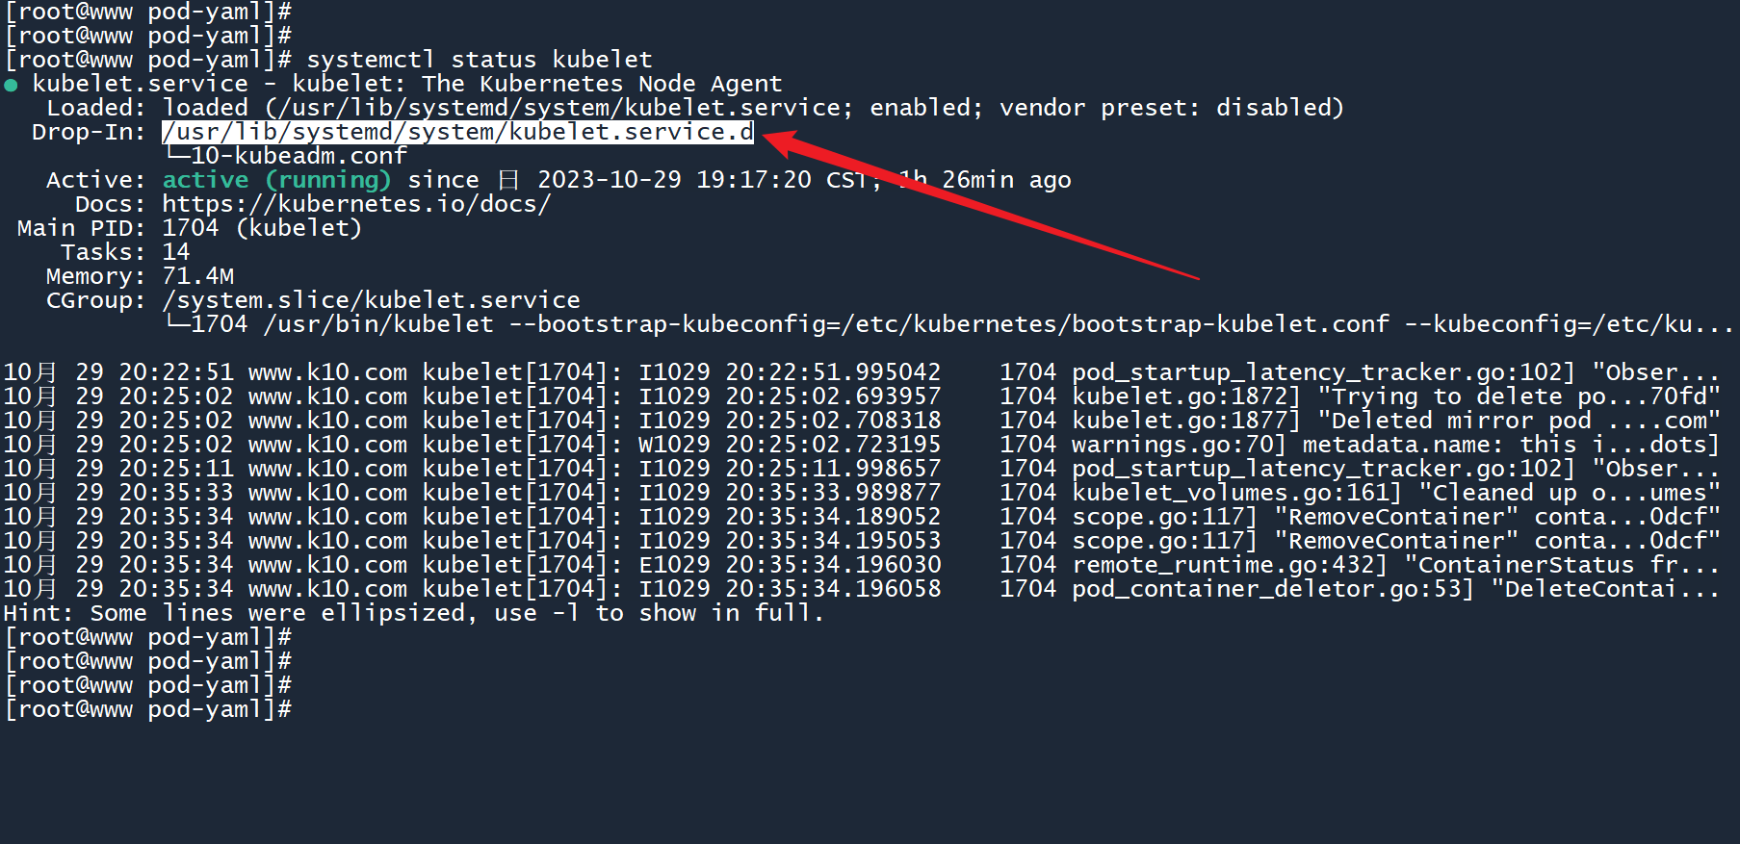Select the kubelet_volumes.go:161 log entry
The height and width of the screenshot is (844, 1740).
(1236, 493)
